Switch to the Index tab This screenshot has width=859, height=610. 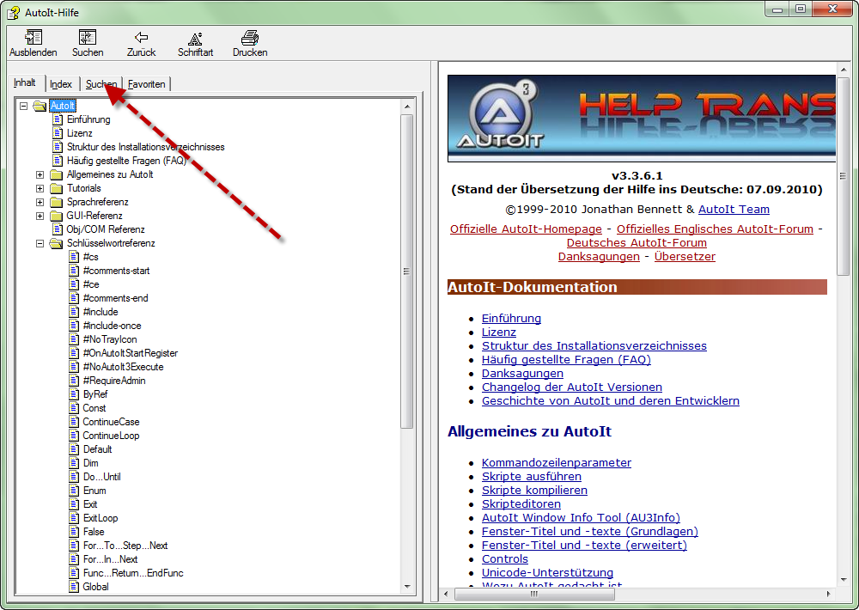61,84
